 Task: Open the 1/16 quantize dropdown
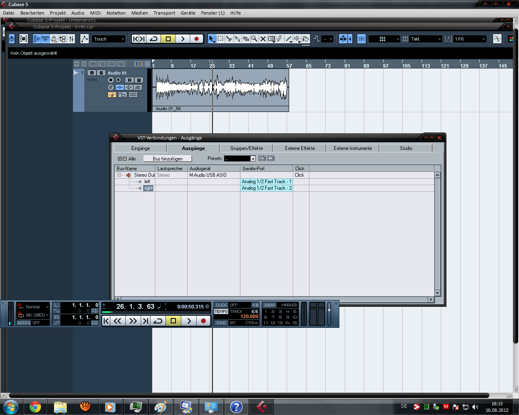470,39
